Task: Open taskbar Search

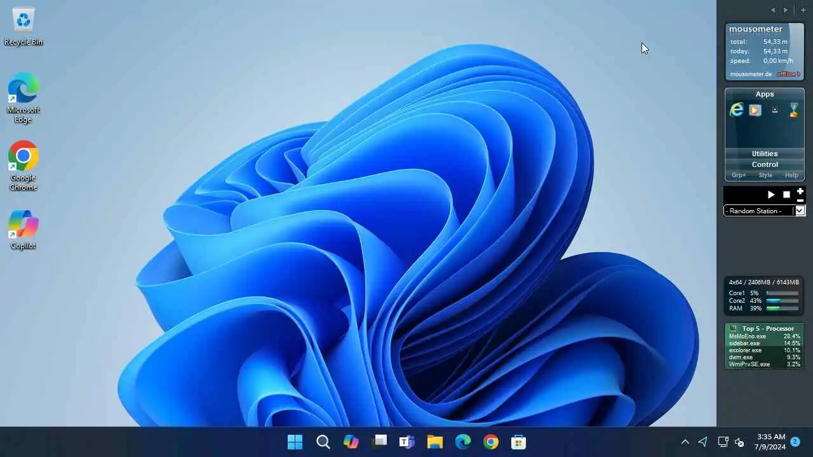Action: click(323, 442)
